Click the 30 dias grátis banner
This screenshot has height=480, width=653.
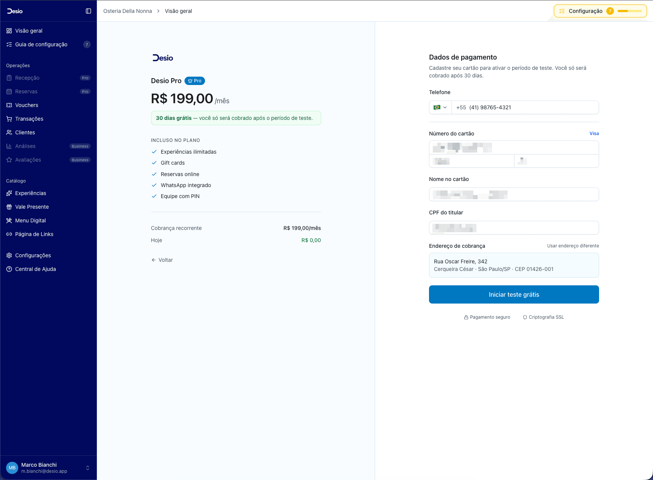tap(236, 118)
